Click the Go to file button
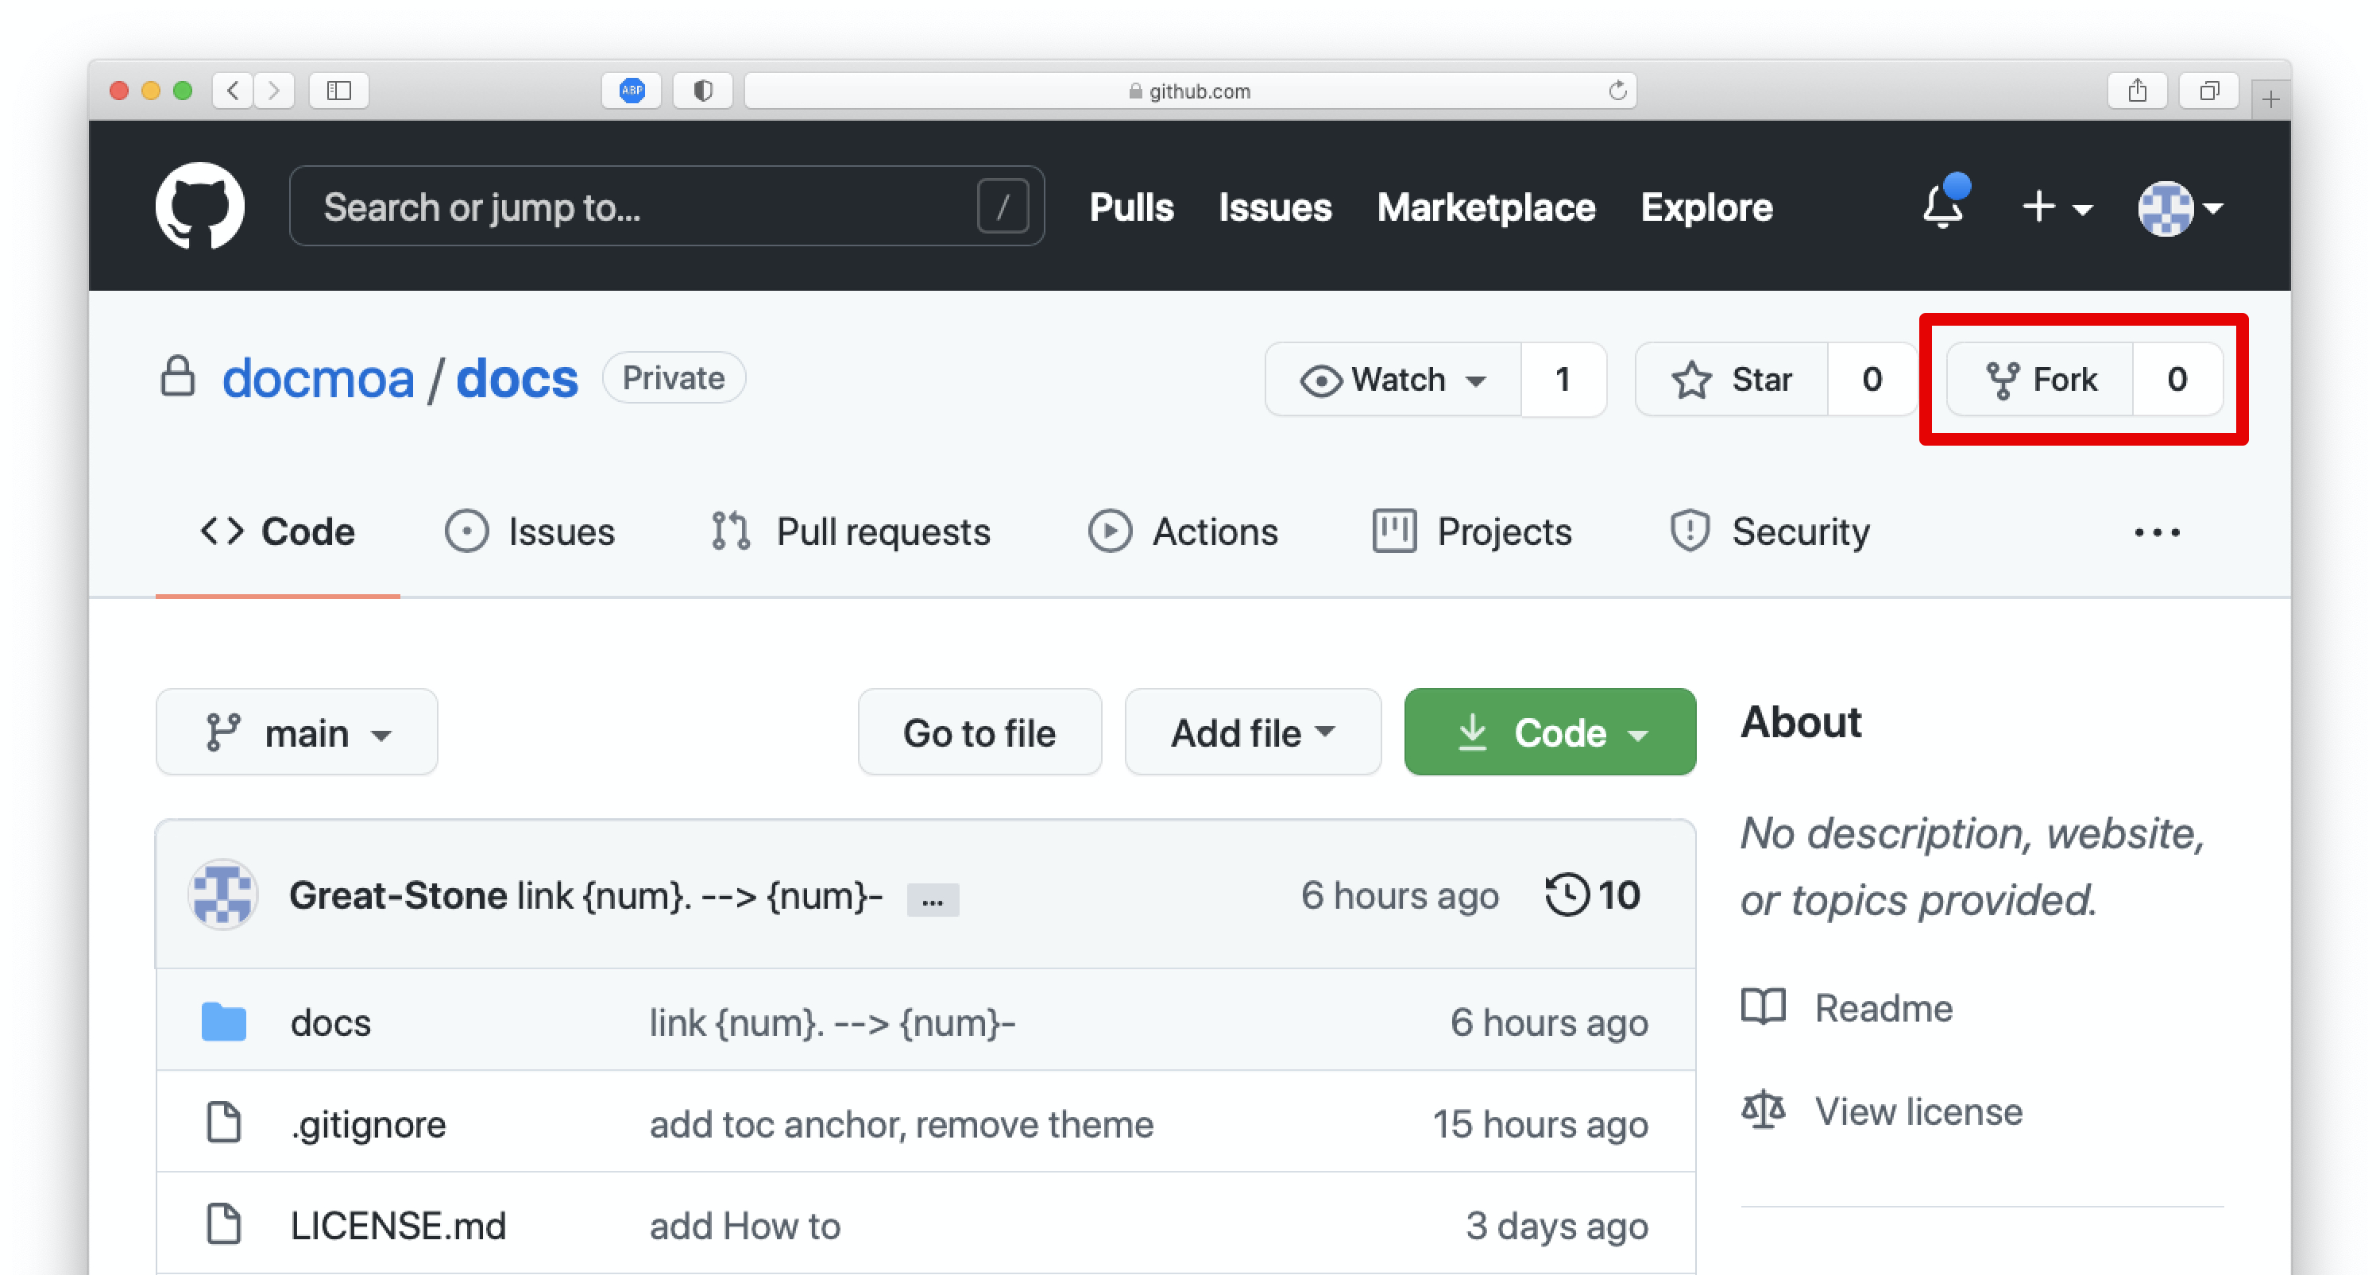The image size is (2380, 1275). click(x=979, y=732)
